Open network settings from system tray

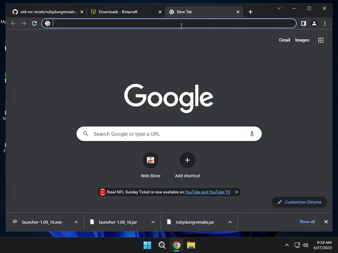coord(297,245)
